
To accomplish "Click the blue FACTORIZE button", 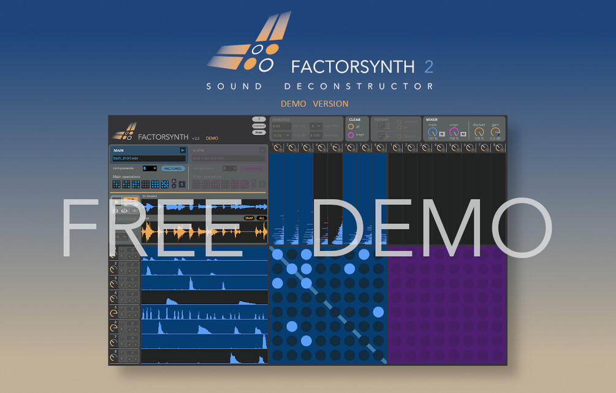I will coord(173,168).
